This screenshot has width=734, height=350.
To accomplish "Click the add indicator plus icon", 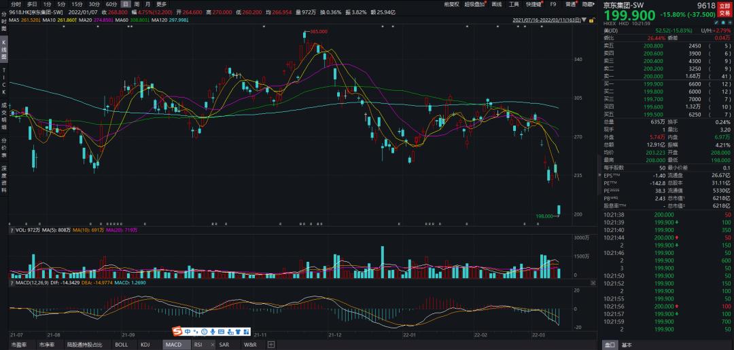I will [x=271, y=345].
